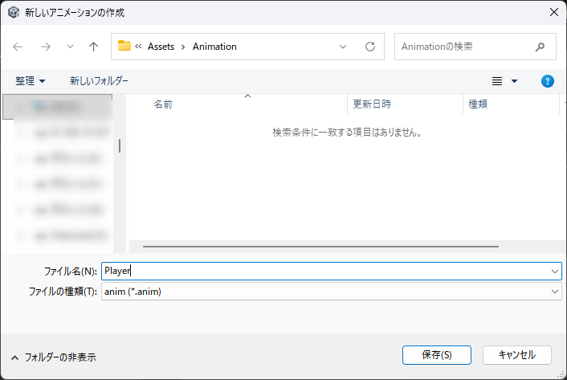Click the search magnifier icon
The height and width of the screenshot is (380, 567).
point(540,47)
